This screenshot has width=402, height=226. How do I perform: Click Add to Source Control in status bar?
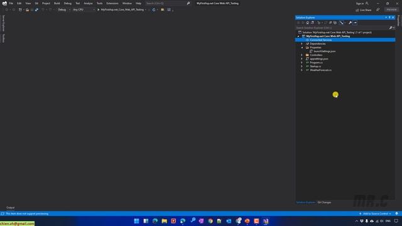pos(375,213)
